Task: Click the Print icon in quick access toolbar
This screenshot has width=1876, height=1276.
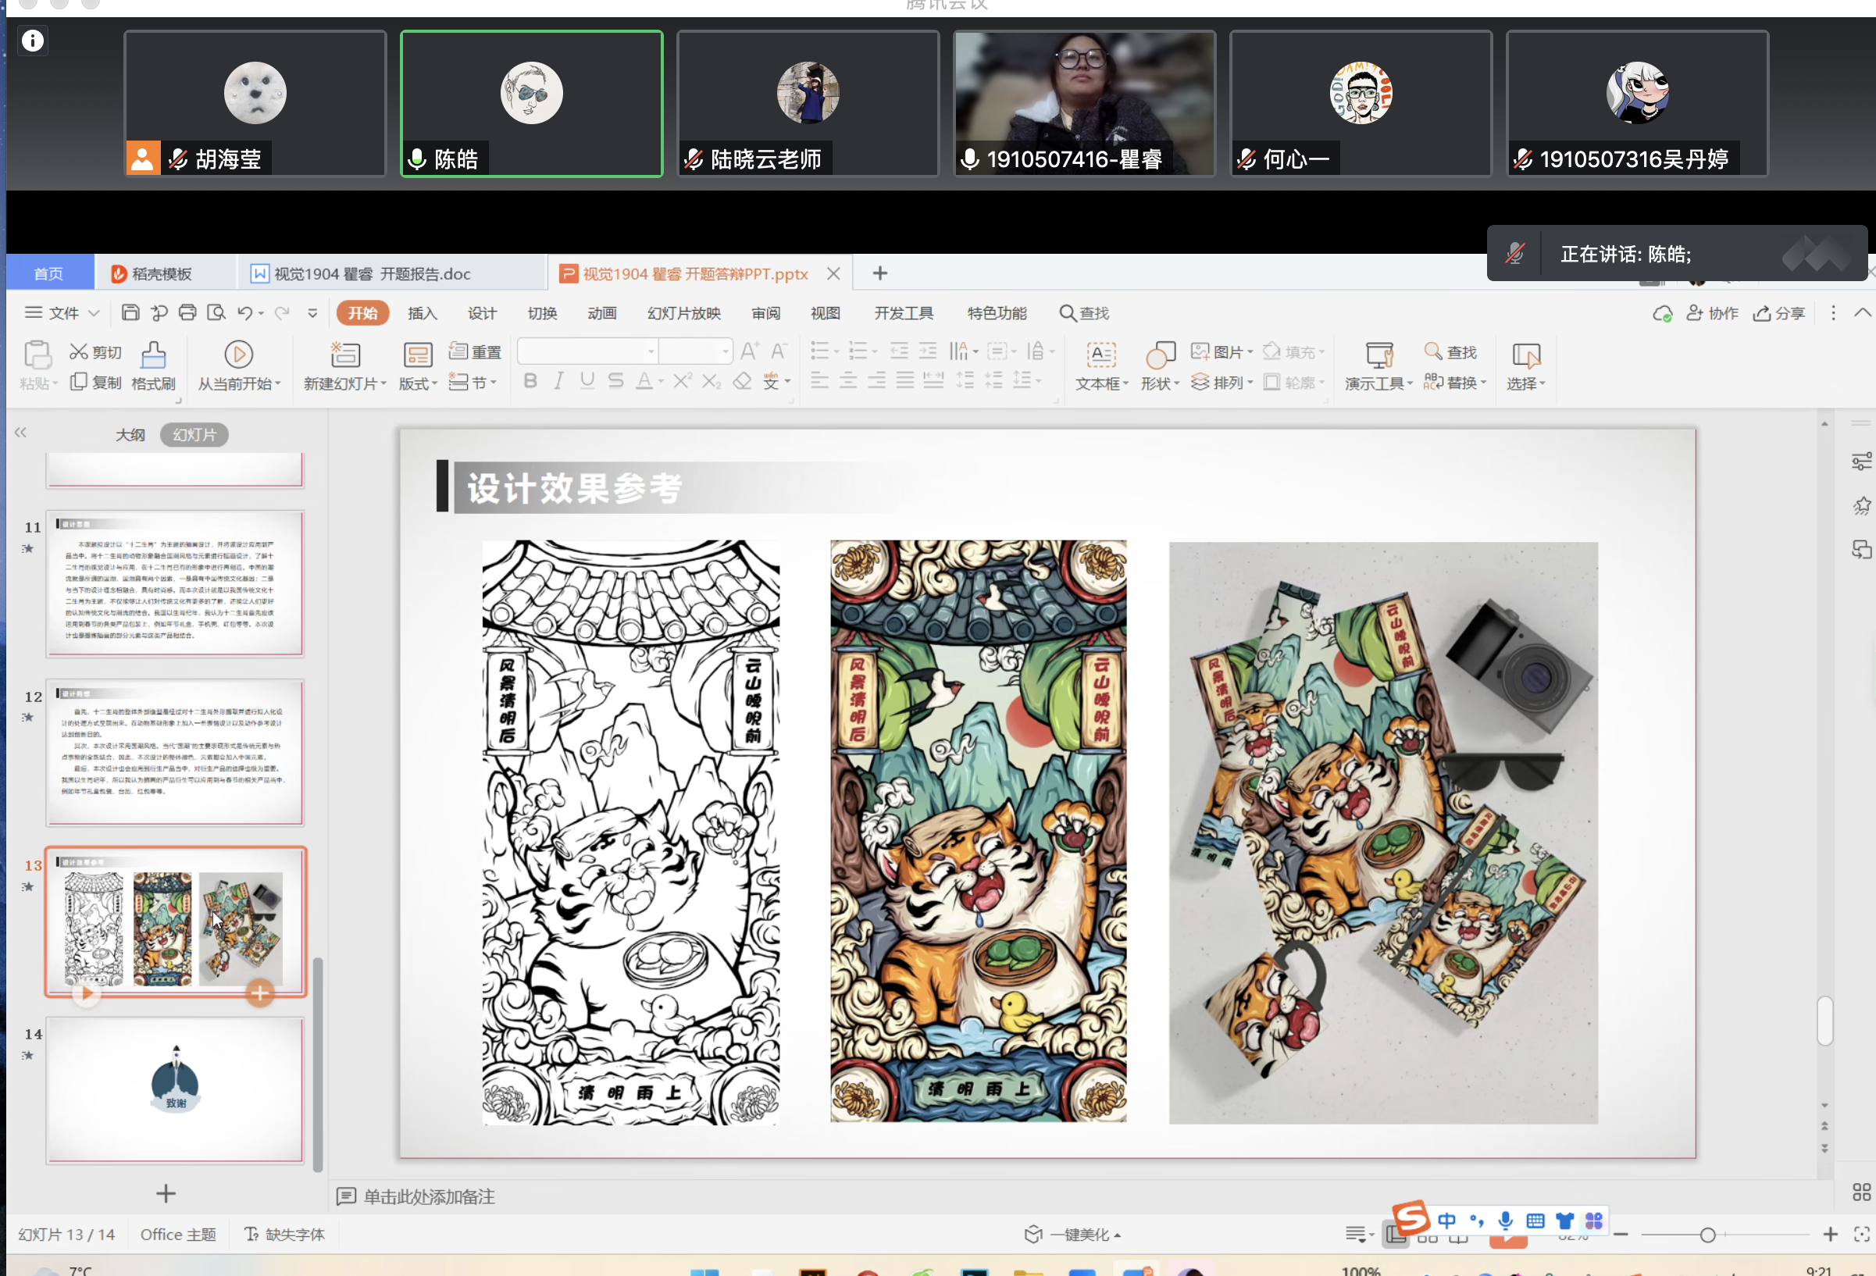Action: tap(187, 312)
